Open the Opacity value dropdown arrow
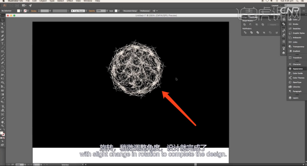307x166 pixels. [107, 11]
